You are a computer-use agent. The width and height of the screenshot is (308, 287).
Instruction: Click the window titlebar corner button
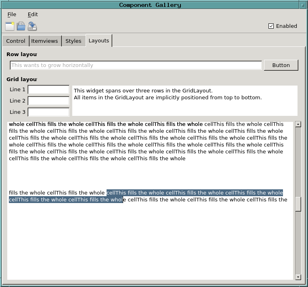coord(303,5)
